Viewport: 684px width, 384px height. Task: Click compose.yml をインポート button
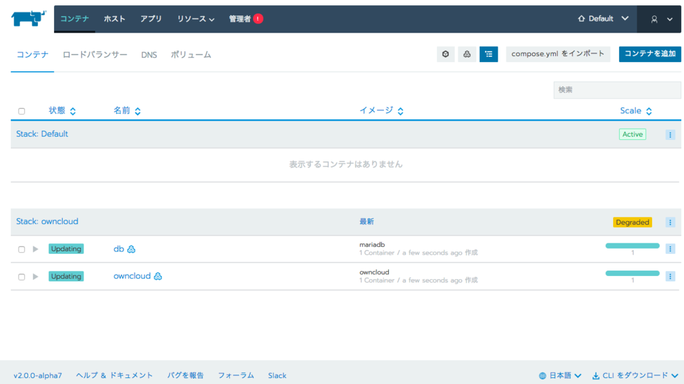click(558, 54)
